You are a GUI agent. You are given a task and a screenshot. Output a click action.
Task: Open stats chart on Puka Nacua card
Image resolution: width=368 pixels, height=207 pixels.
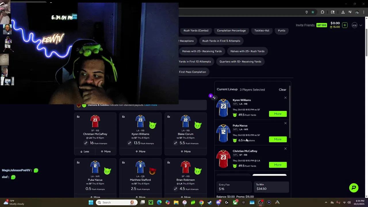pos(78,162)
